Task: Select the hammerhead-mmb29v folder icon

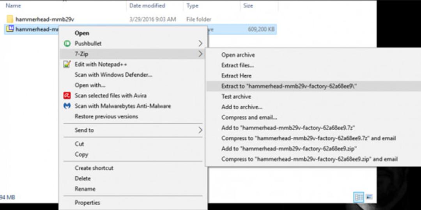Action: click(10, 19)
